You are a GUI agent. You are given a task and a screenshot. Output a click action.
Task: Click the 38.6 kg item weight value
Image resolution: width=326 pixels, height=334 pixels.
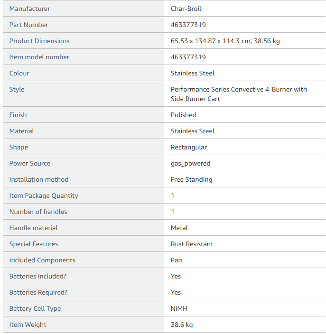coord(182,325)
